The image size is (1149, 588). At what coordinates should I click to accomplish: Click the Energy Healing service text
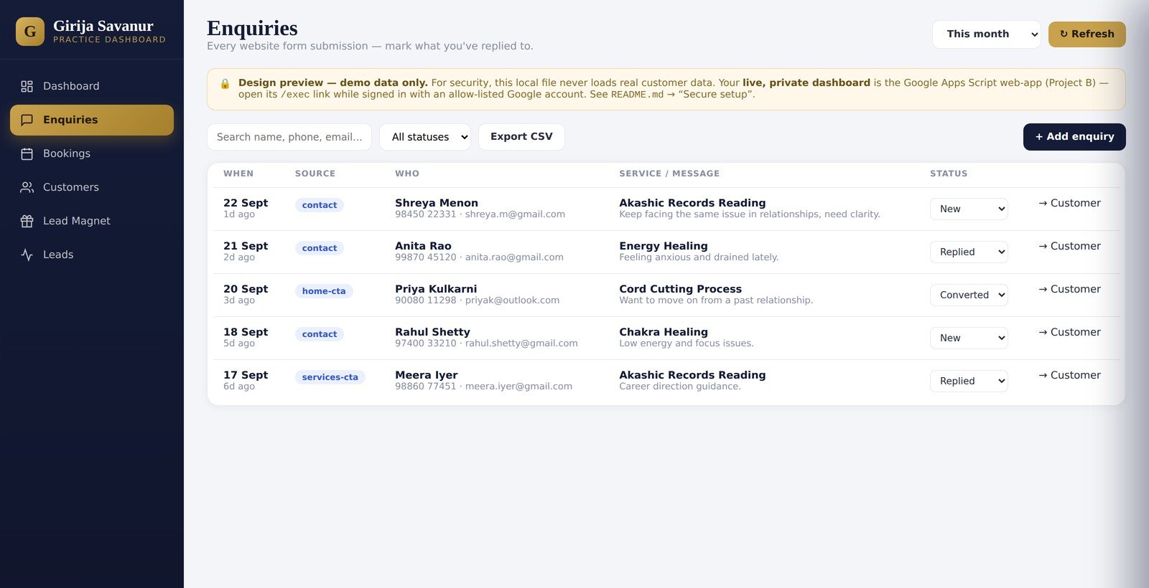pos(663,246)
